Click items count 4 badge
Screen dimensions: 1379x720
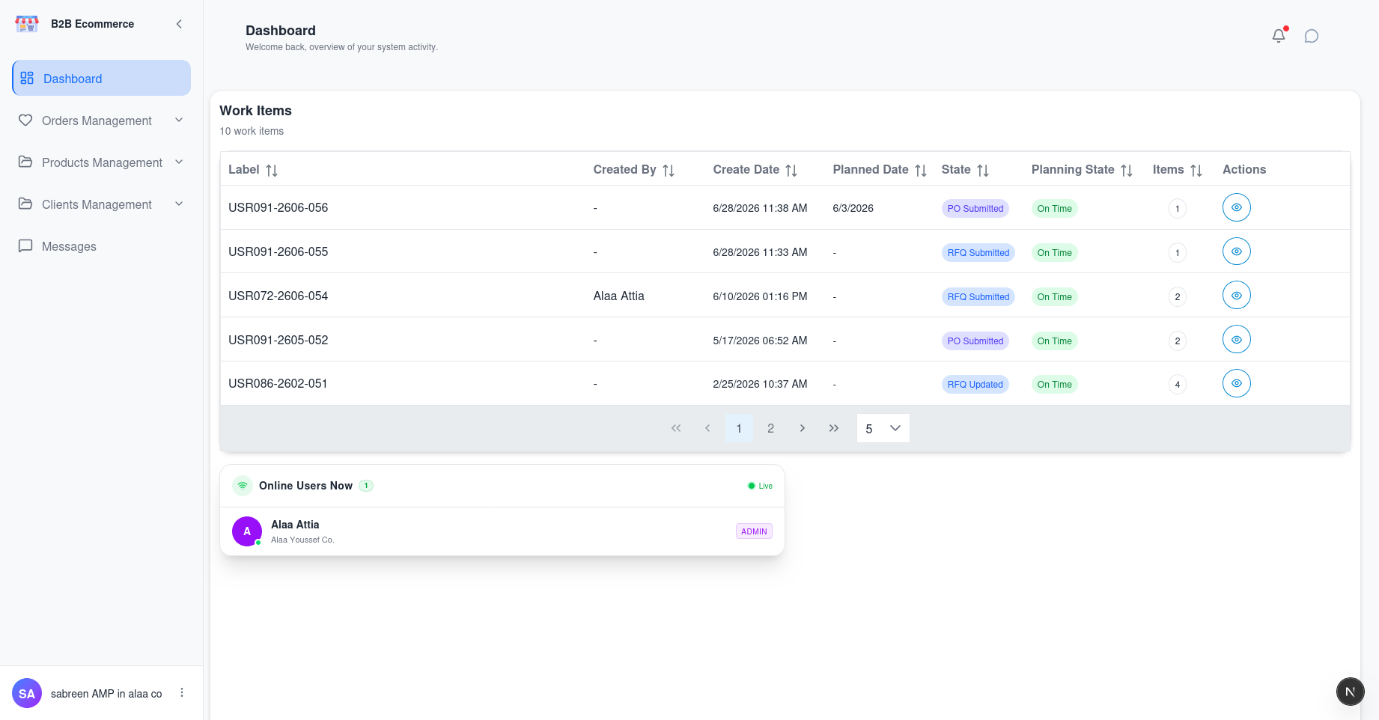click(x=1178, y=385)
